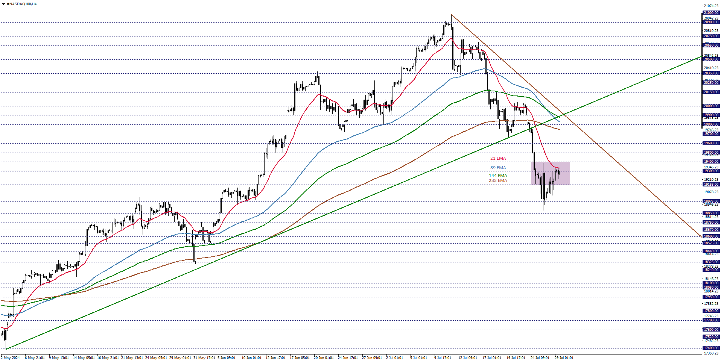Image resolution: width=721 pixels, height=362 pixels.
Task: Click the 17950.00 price level label
Action: [711, 297]
